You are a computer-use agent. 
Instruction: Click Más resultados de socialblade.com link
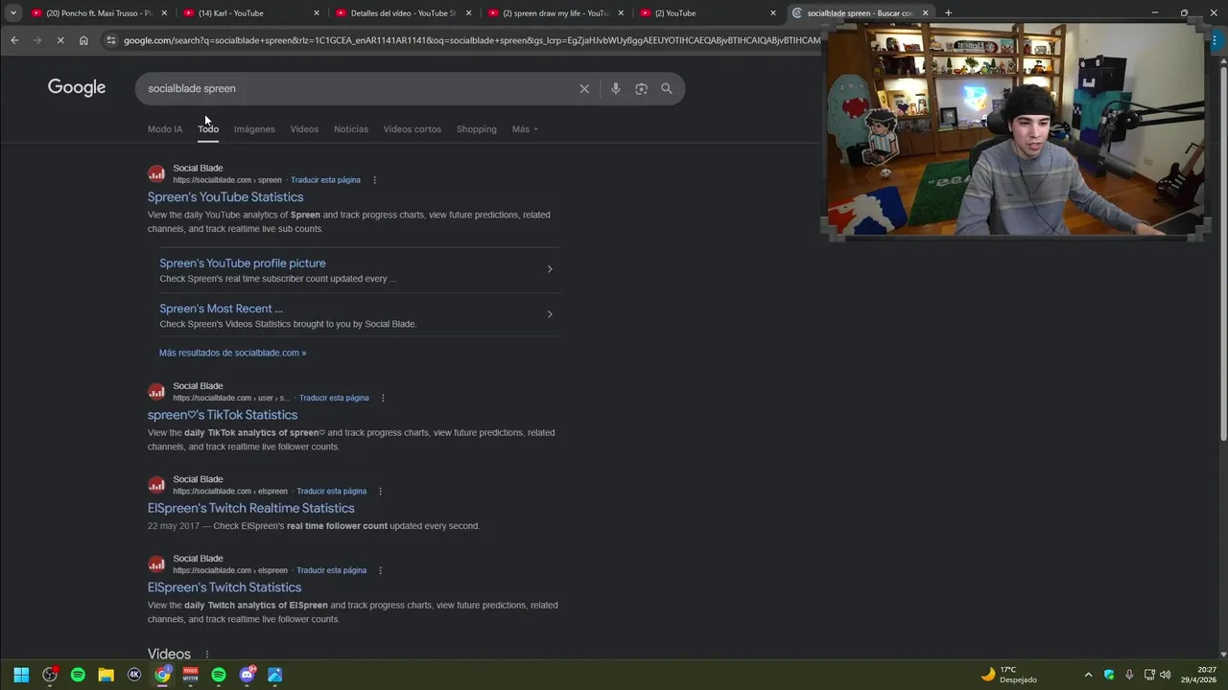(232, 353)
